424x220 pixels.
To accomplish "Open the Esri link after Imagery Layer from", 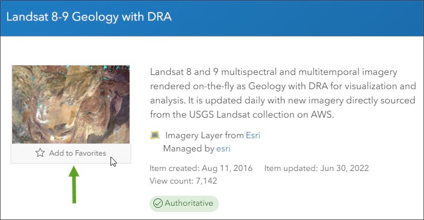I will coord(253,136).
